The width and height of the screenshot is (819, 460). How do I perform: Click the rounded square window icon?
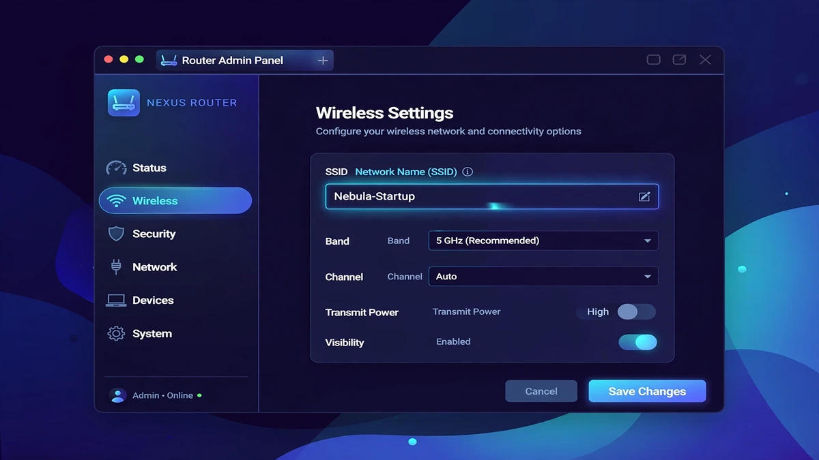[653, 60]
